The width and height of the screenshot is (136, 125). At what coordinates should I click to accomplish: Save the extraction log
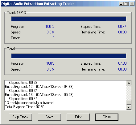pyautogui.click(x=49, y=117)
